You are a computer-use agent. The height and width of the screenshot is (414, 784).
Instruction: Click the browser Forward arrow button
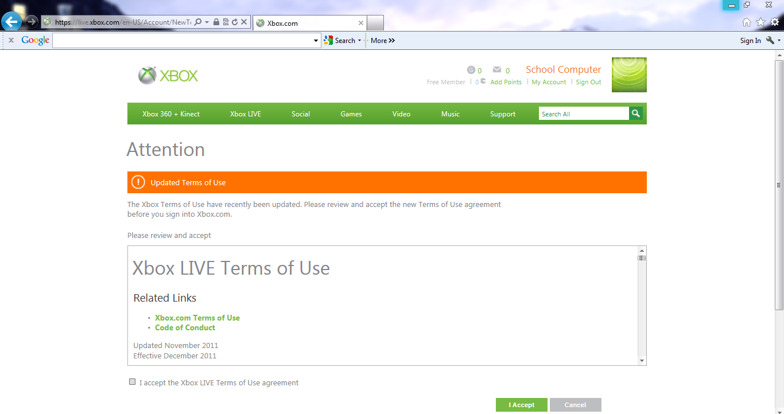[x=31, y=22]
